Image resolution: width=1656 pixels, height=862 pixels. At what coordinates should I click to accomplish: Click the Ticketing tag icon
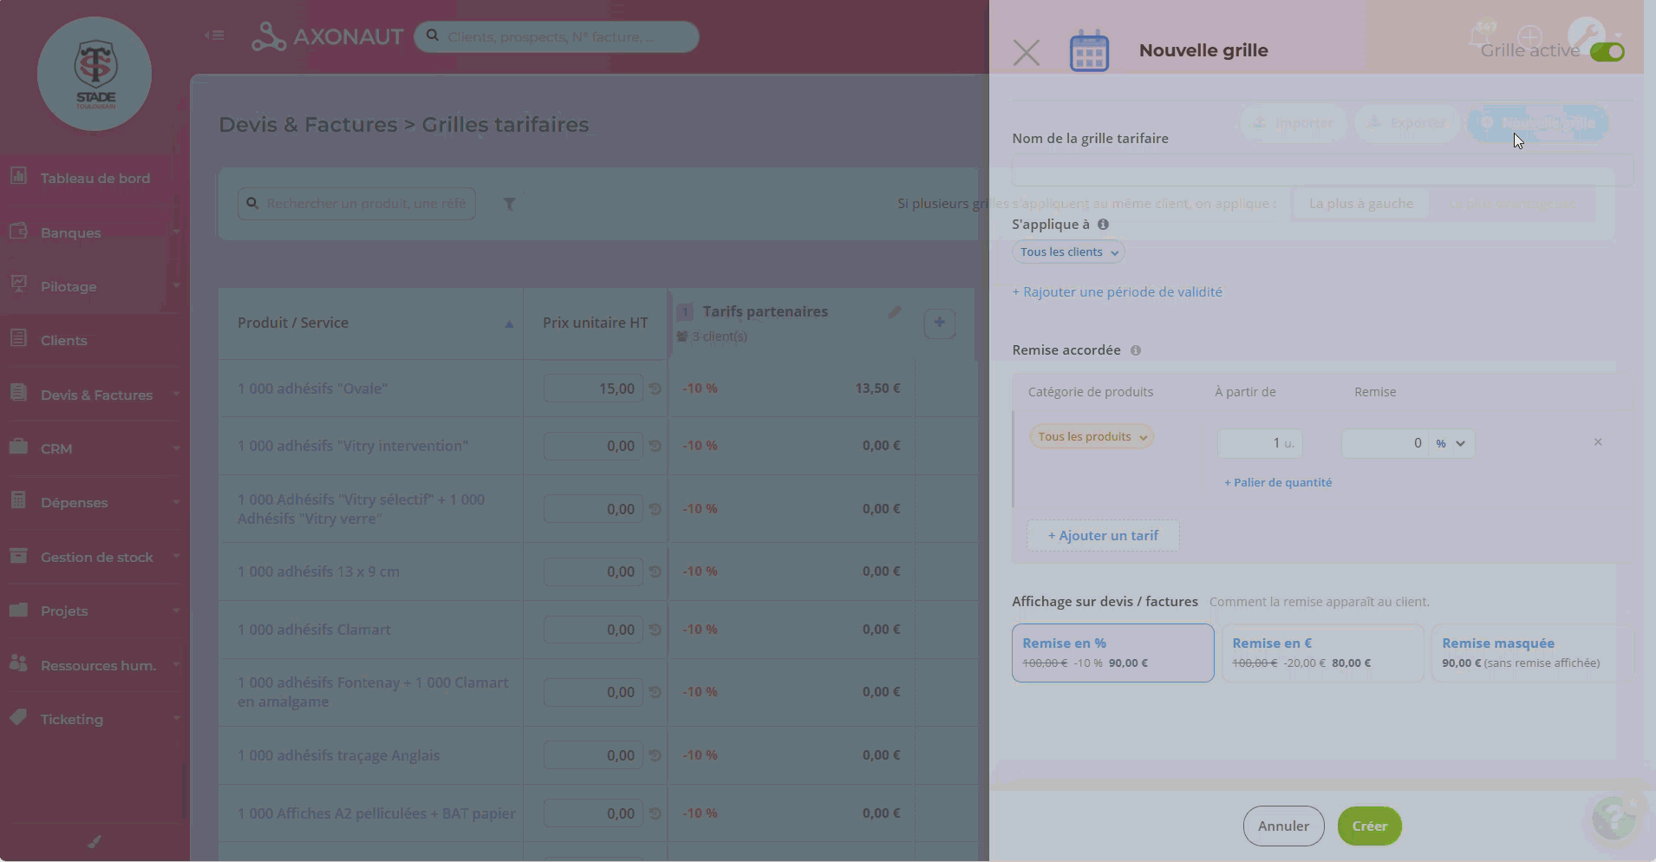click(x=18, y=717)
